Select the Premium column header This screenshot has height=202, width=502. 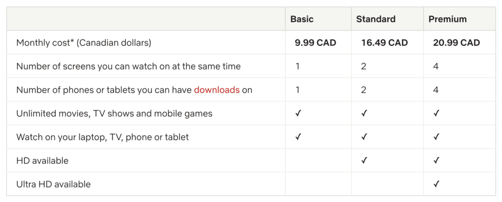448,19
